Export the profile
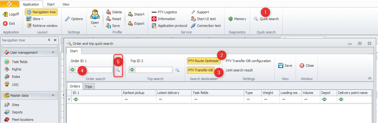Screen dimensions: 378x123 pyautogui.click(x=136, y=23)
